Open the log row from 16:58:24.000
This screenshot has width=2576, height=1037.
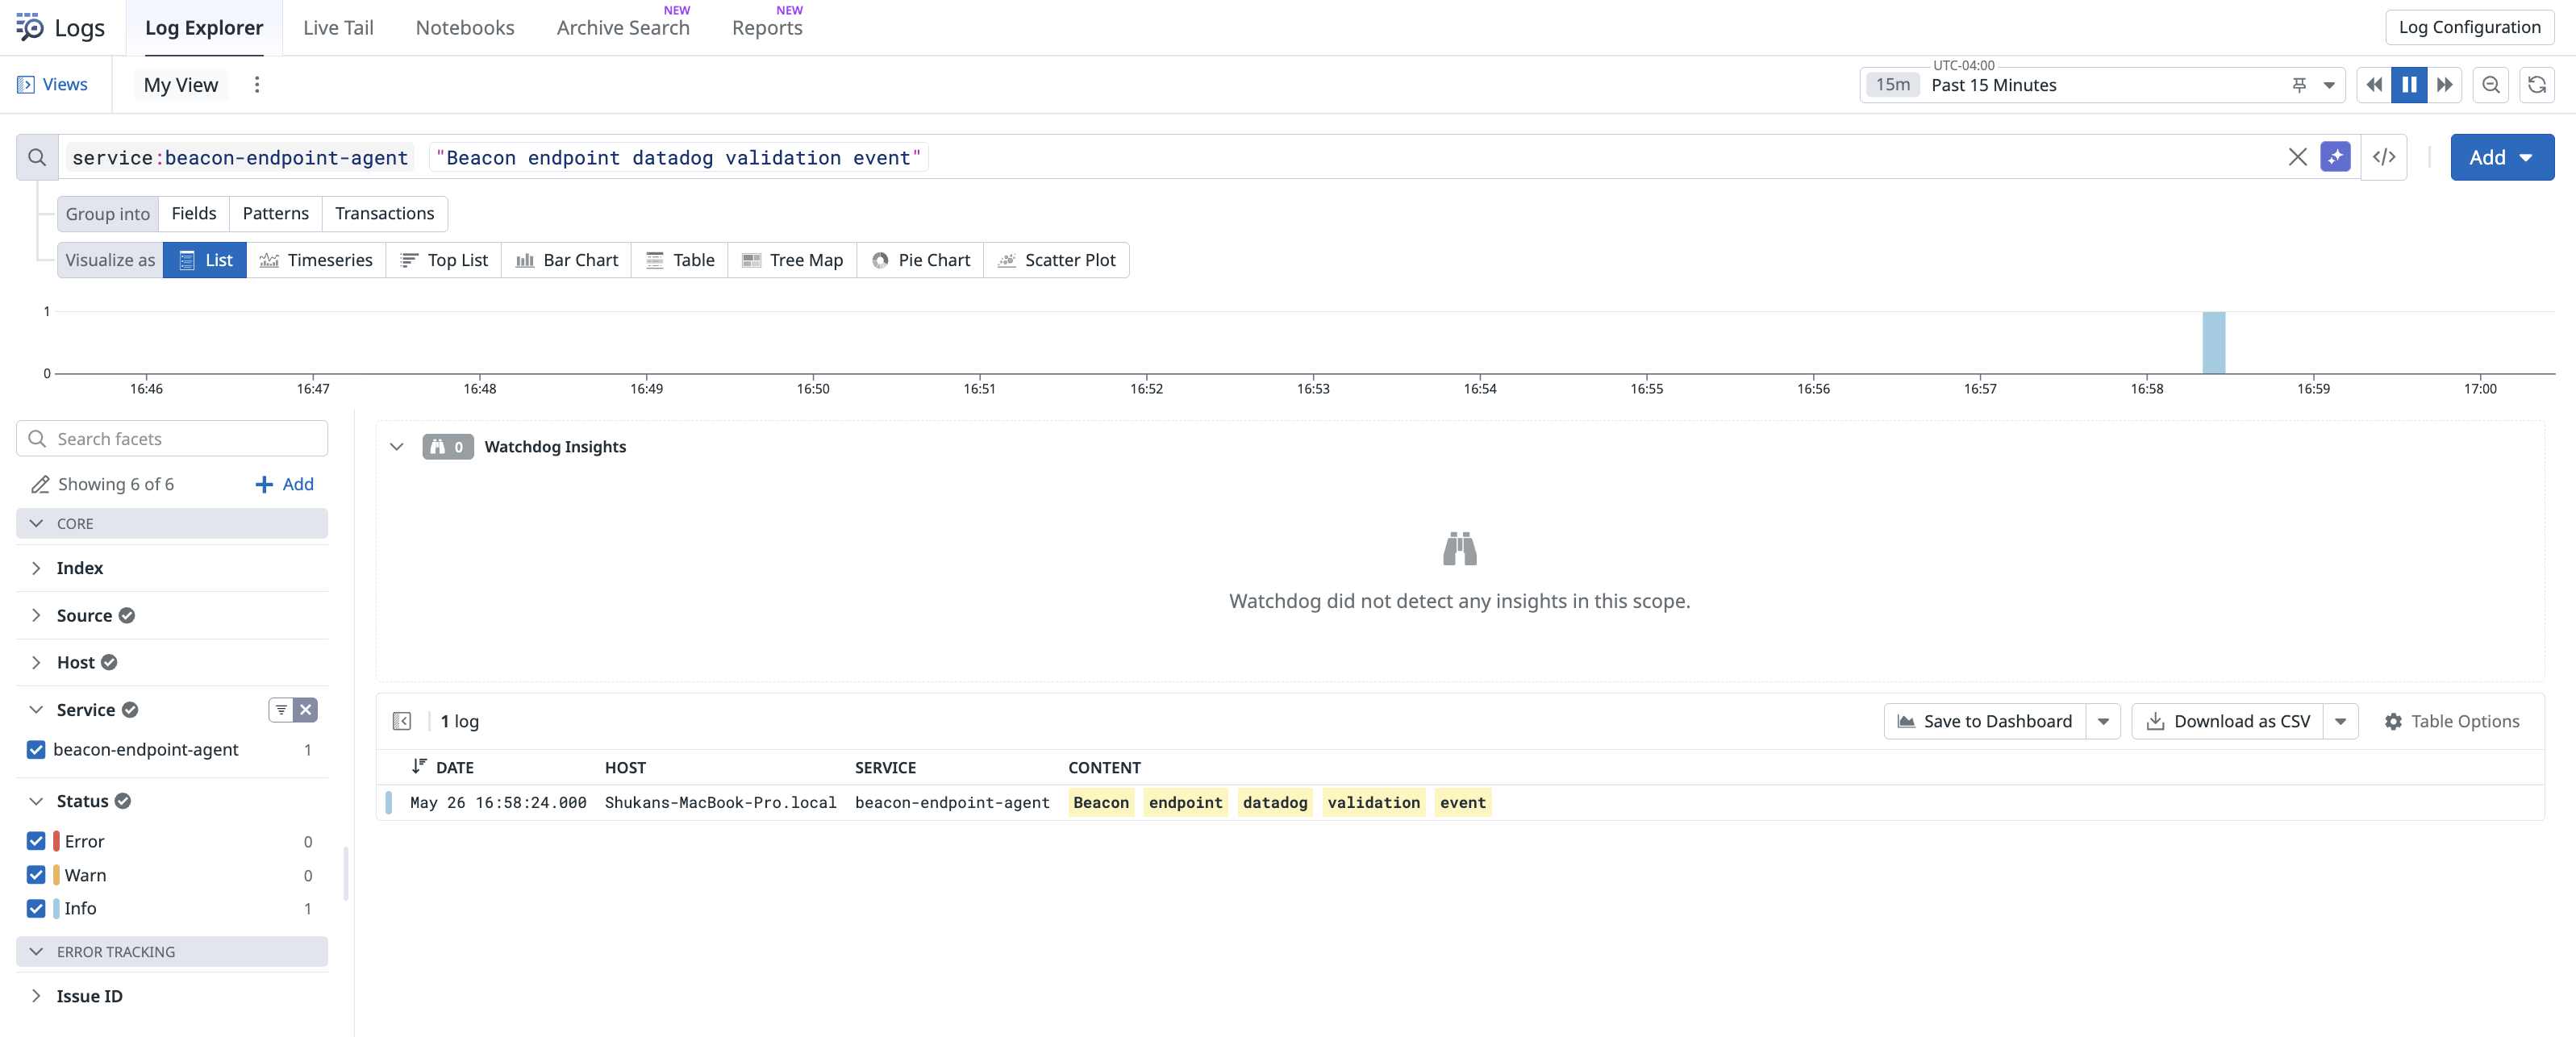1460,802
